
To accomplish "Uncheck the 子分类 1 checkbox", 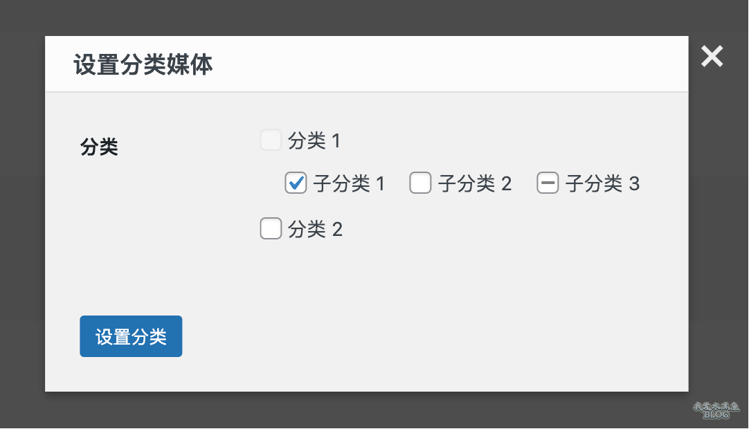I will click(296, 183).
